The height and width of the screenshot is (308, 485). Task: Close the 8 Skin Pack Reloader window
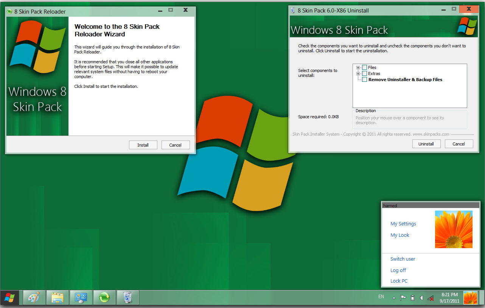[185, 10]
